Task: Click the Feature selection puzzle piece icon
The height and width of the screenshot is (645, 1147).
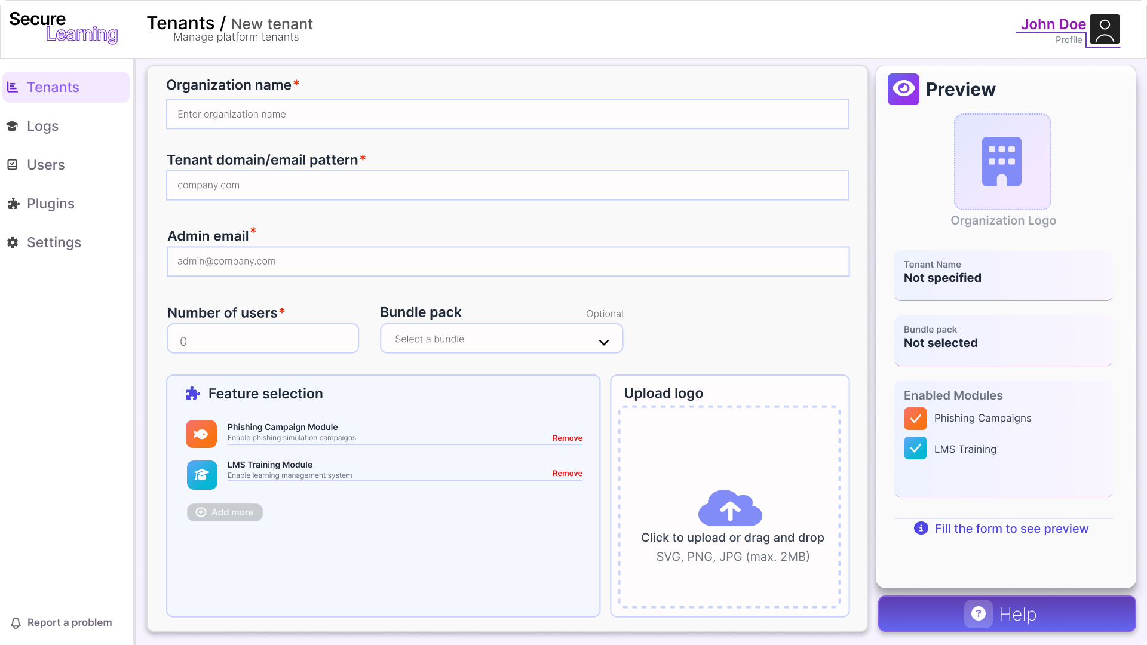Action: [192, 394]
